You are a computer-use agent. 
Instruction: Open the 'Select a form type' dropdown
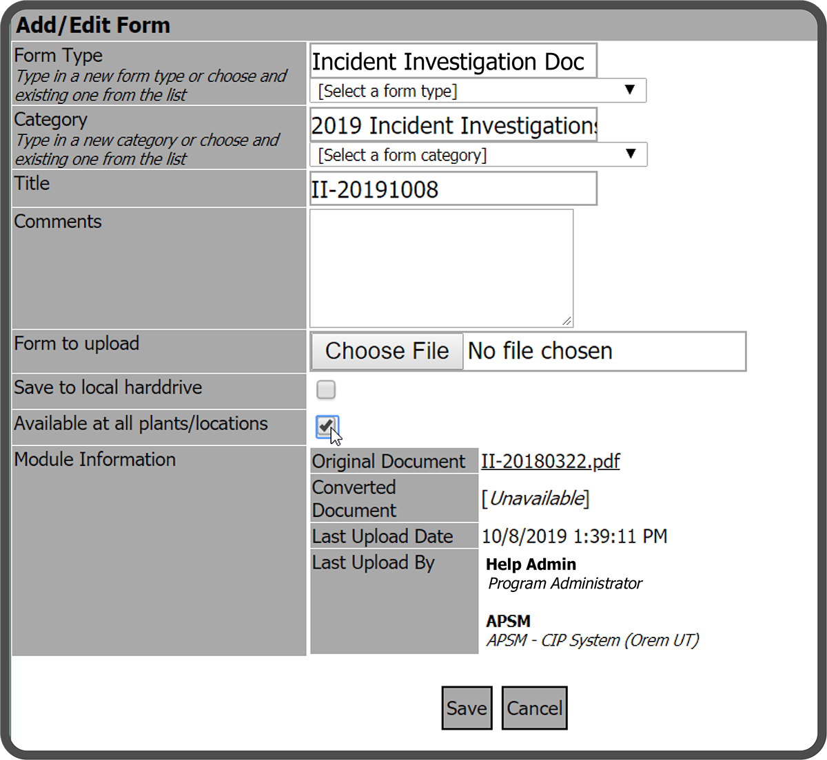(x=478, y=91)
